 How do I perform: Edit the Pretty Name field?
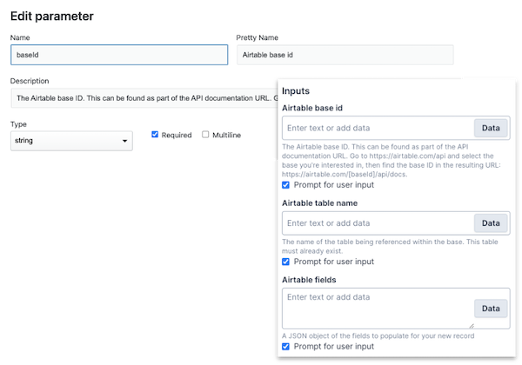[345, 55]
